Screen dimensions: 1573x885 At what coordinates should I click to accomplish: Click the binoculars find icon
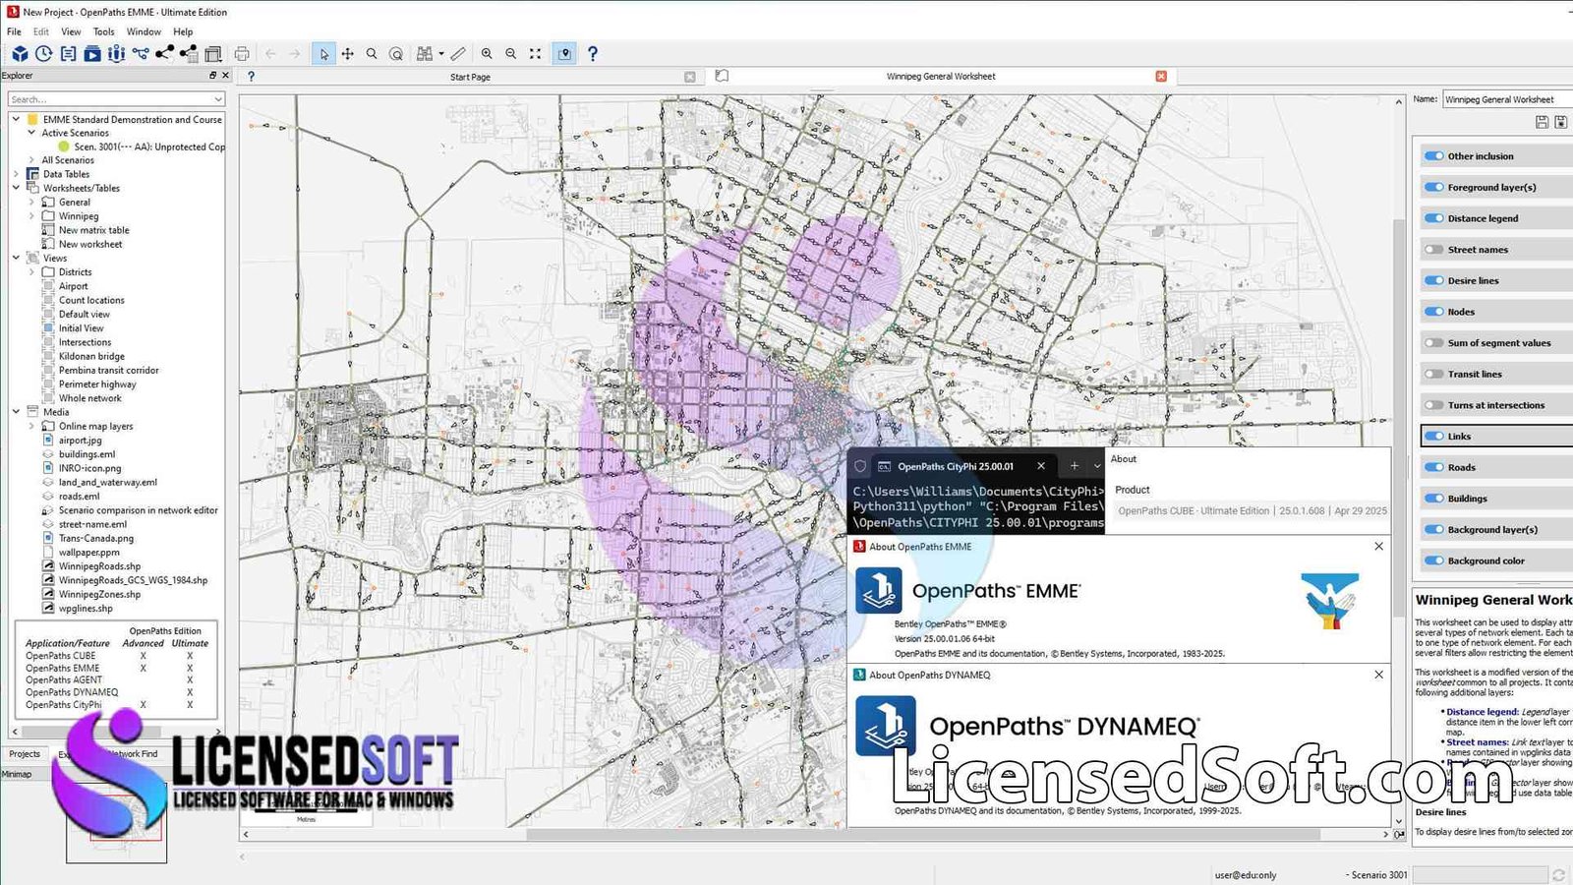[425, 54]
